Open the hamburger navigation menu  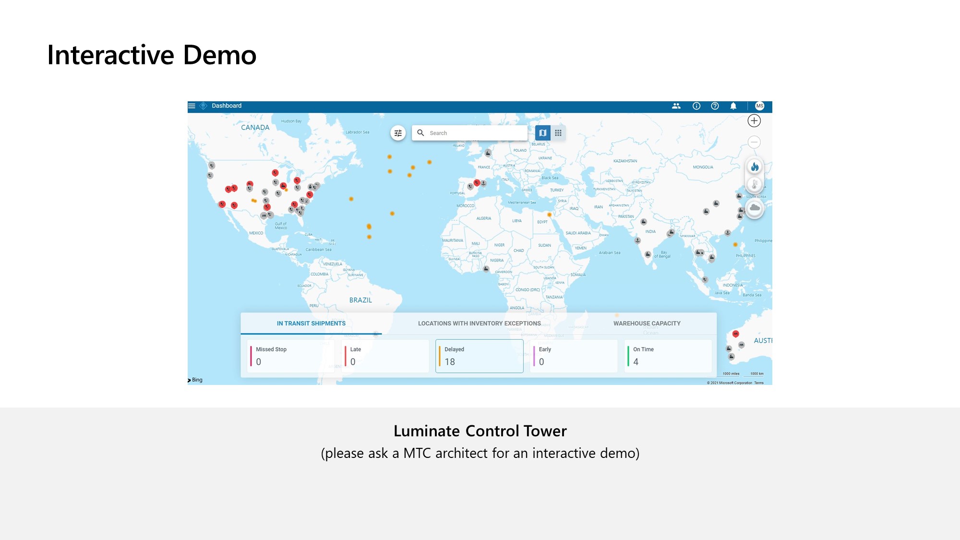tap(192, 106)
